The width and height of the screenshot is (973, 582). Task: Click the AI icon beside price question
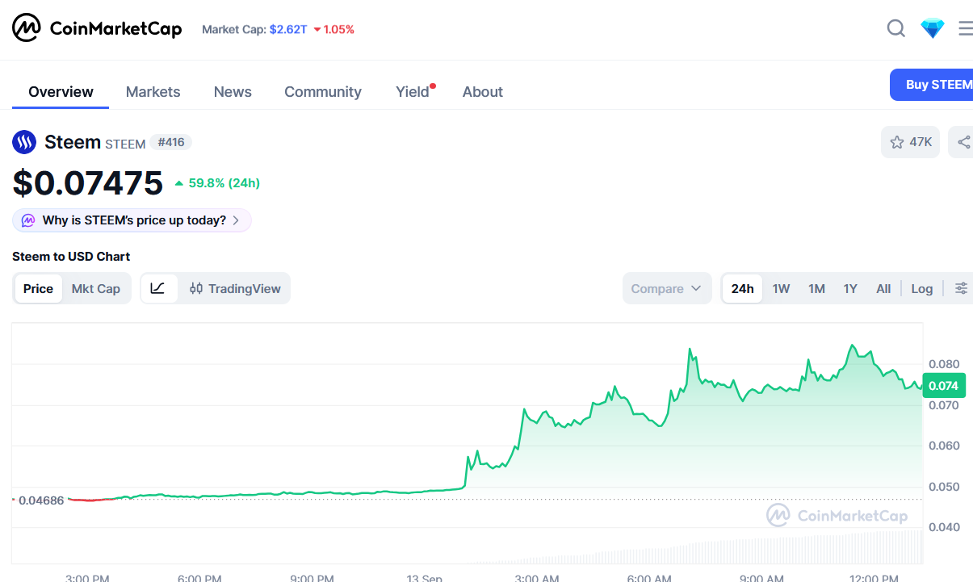click(x=28, y=220)
